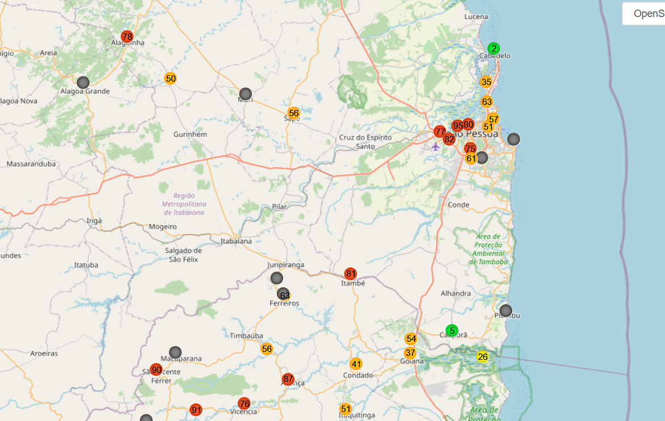Open the gray marker near Juripiranga
The height and width of the screenshot is (421, 665).
(276, 278)
